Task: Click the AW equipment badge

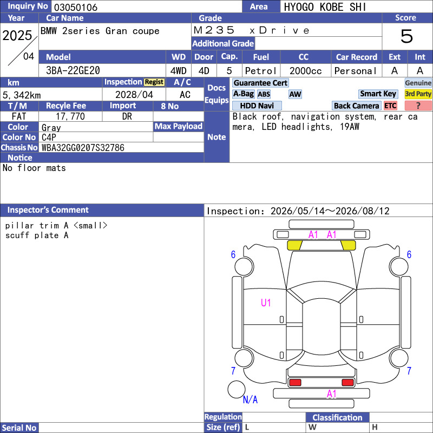Action: point(295,94)
